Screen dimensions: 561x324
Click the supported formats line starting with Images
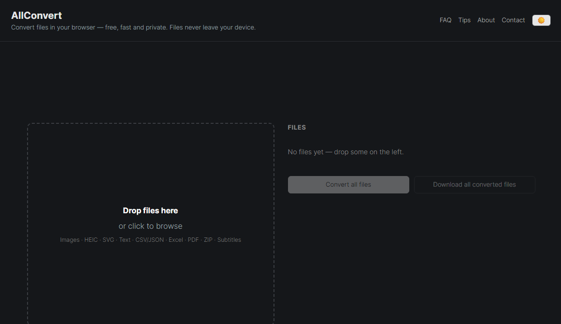[x=151, y=240]
